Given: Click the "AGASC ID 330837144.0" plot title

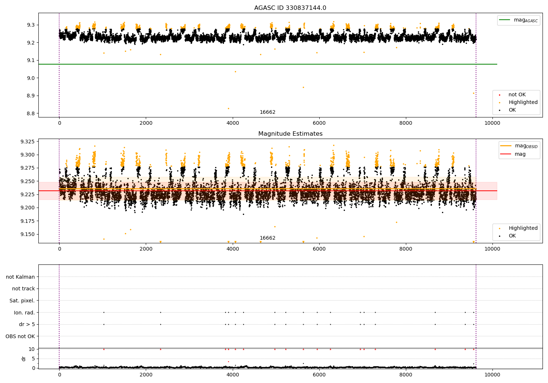Looking at the screenshot, I should [290, 8].
